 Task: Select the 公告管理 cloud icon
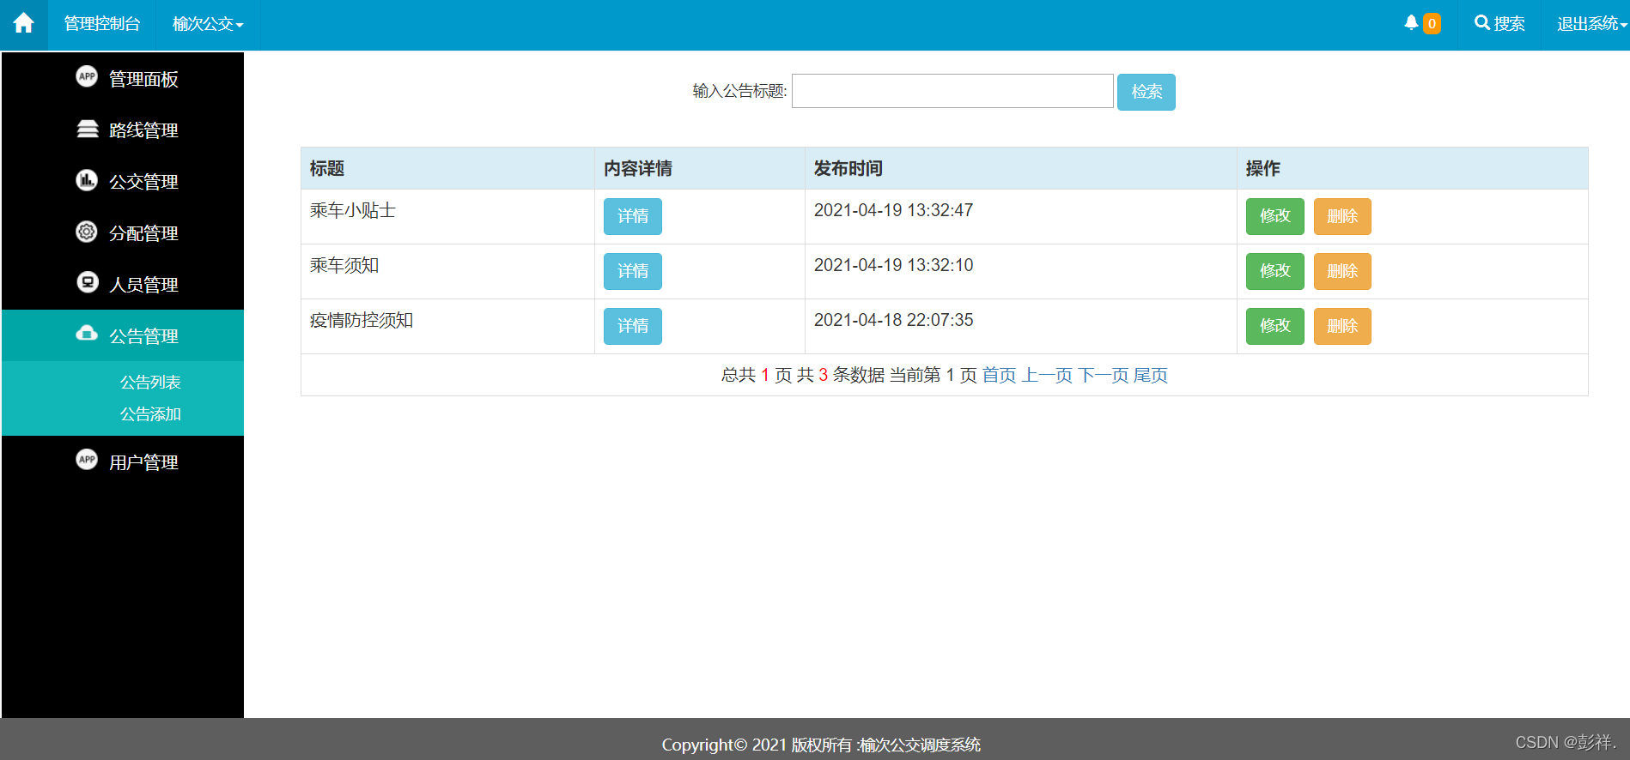pyautogui.click(x=87, y=333)
